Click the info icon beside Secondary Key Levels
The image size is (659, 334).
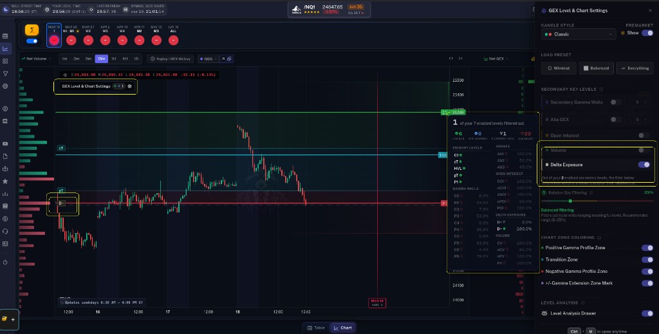click(x=601, y=89)
